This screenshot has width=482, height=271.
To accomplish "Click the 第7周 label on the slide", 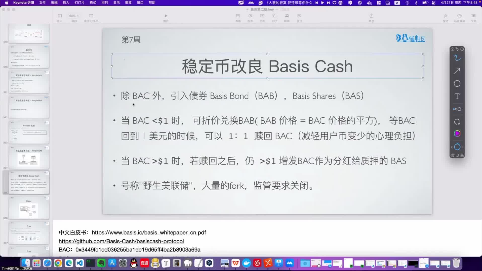I will point(131,40).
